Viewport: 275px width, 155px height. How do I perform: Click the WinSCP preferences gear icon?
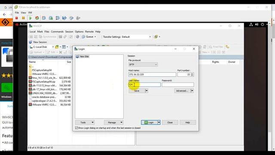click(77, 37)
